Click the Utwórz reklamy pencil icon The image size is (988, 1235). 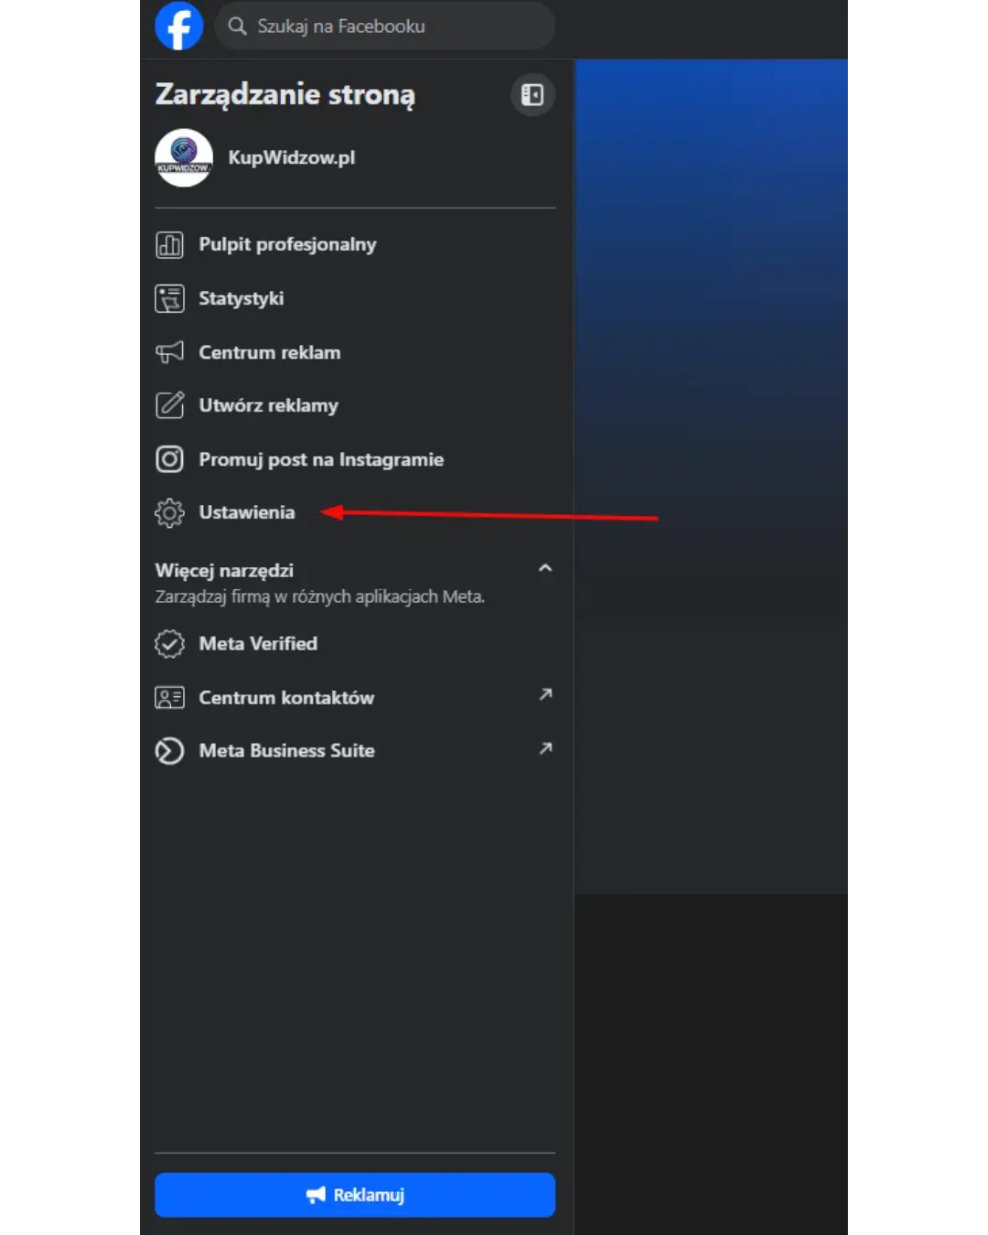(169, 405)
